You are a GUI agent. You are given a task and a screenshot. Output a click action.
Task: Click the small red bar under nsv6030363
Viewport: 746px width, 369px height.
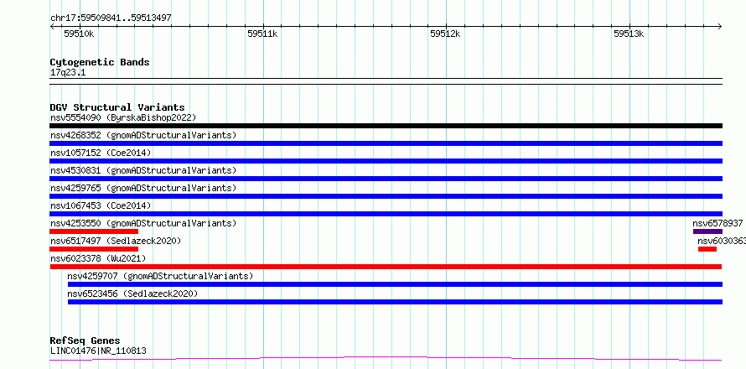[707, 249]
